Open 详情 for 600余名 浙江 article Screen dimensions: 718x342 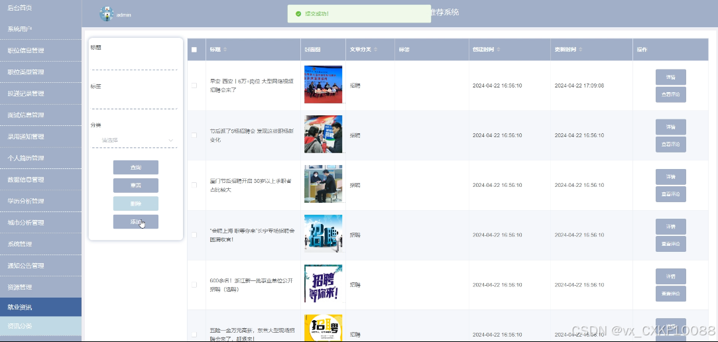pos(670,276)
